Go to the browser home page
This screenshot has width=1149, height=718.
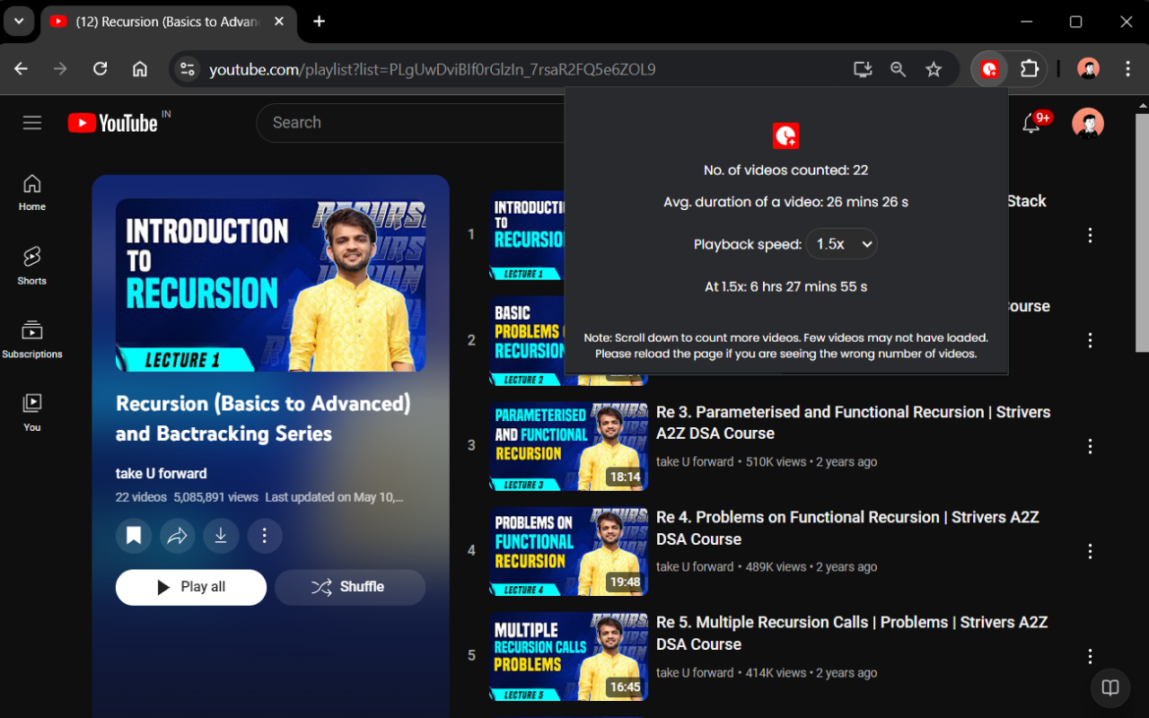(x=140, y=69)
